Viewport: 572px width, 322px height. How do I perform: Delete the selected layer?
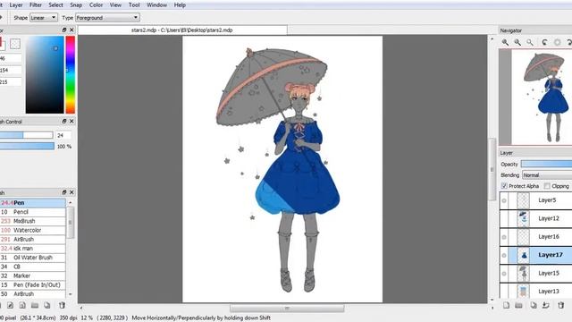[560, 305]
